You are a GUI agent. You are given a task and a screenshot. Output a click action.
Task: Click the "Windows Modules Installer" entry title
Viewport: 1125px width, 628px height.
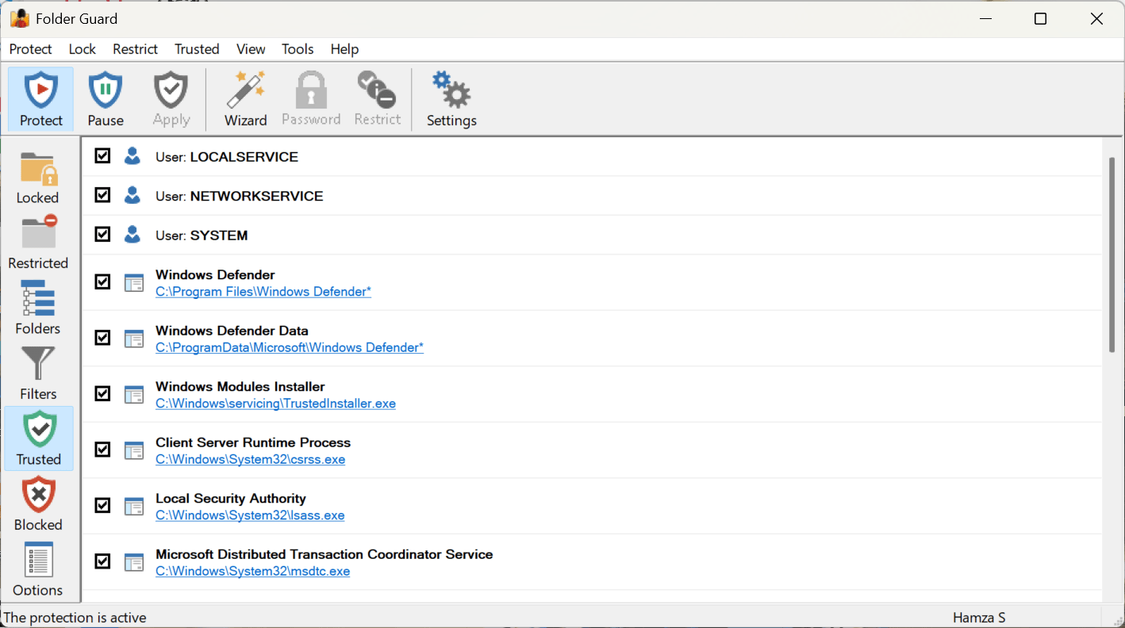pyautogui.click(x=240, y=387)
